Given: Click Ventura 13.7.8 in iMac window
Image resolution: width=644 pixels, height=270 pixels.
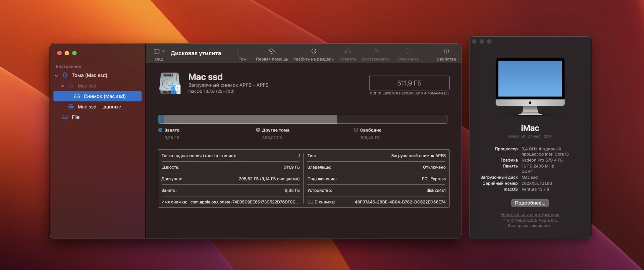Looking at the screenshot, I should (535, 189).
